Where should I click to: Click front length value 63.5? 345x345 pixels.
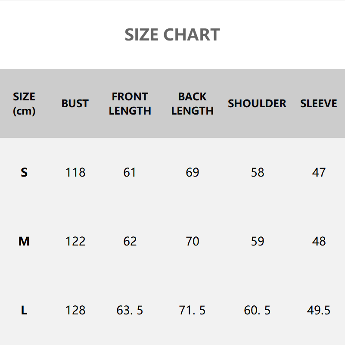(x=130, y=310)
